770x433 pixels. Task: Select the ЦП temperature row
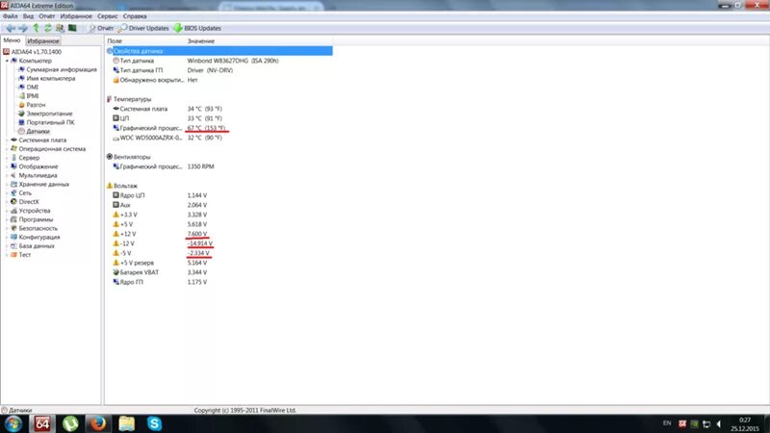tap(219, 118)
